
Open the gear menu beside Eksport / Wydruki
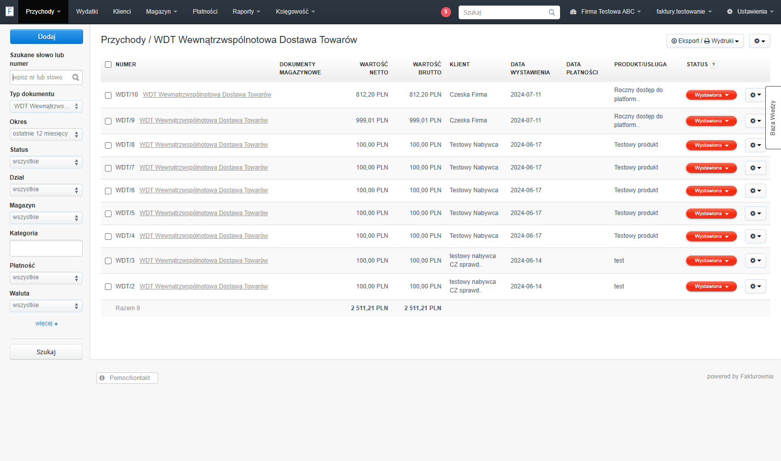coord(759,41)
